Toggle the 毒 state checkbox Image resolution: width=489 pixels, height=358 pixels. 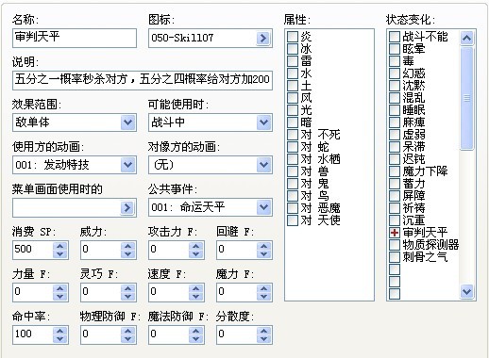coord(395,61)
